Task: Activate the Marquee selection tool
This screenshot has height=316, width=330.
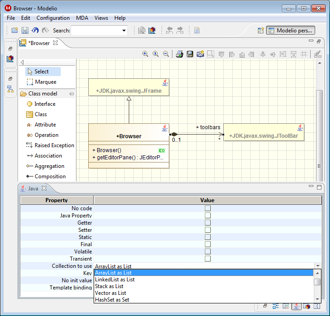Action: (x=42, y=82)
